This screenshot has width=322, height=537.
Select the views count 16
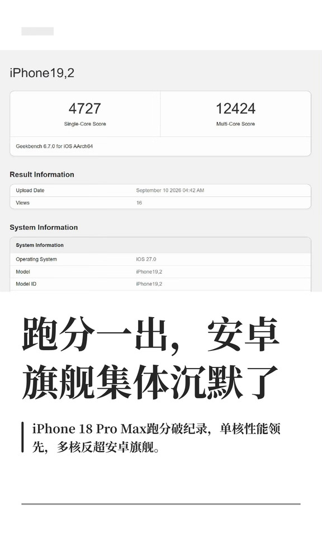tap(139, 202)
